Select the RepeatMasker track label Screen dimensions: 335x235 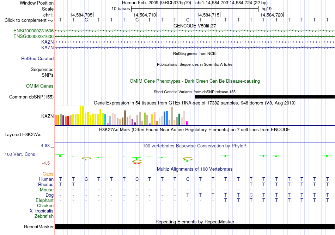[39, 227]
